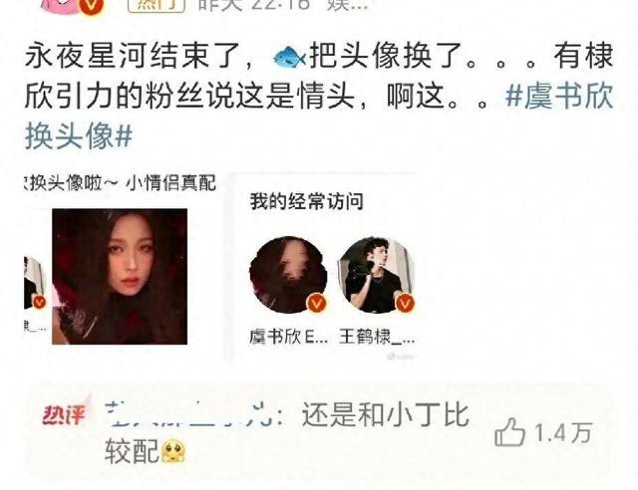Tap the 虞书欣 E... account name
The image size is (638, 490).
pos(288,337)
